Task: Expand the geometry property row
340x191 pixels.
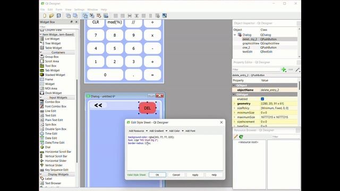Action: [x=234, y=103]
